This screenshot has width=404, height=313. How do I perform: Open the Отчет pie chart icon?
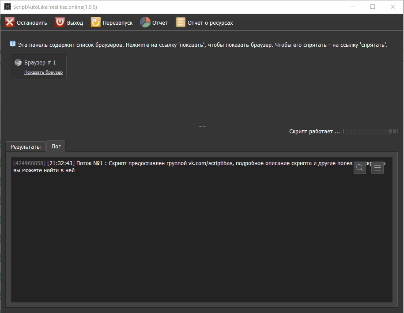click(x=145, y=23)
